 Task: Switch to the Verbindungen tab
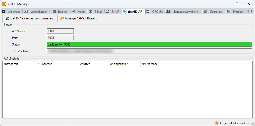36,12
